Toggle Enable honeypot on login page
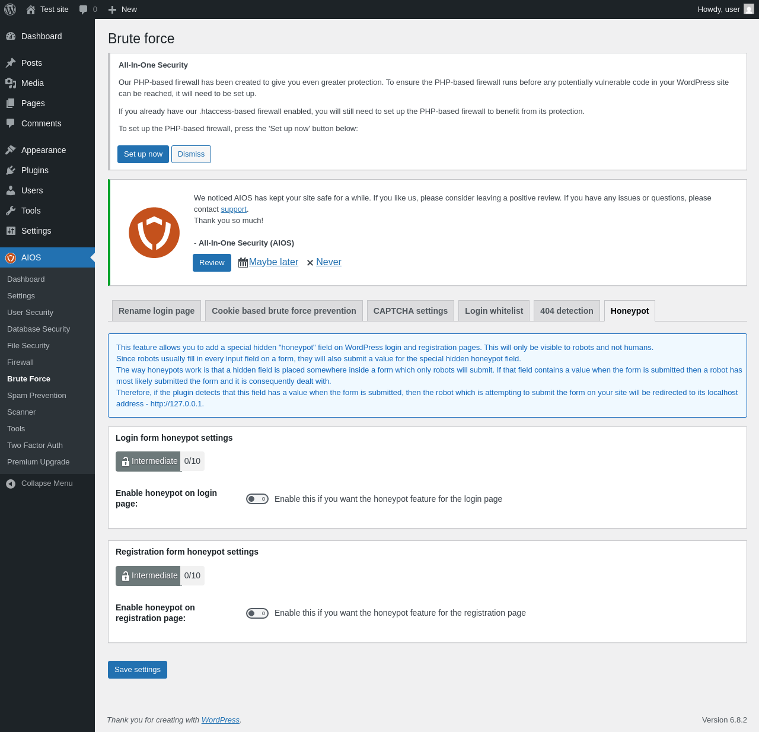Viewport: 759px width, 732px height. 257,499
